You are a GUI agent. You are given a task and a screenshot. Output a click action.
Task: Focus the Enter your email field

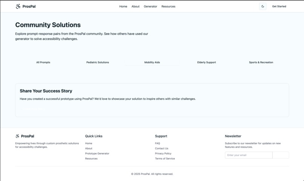pyautogui.click(x=249, y=155)
